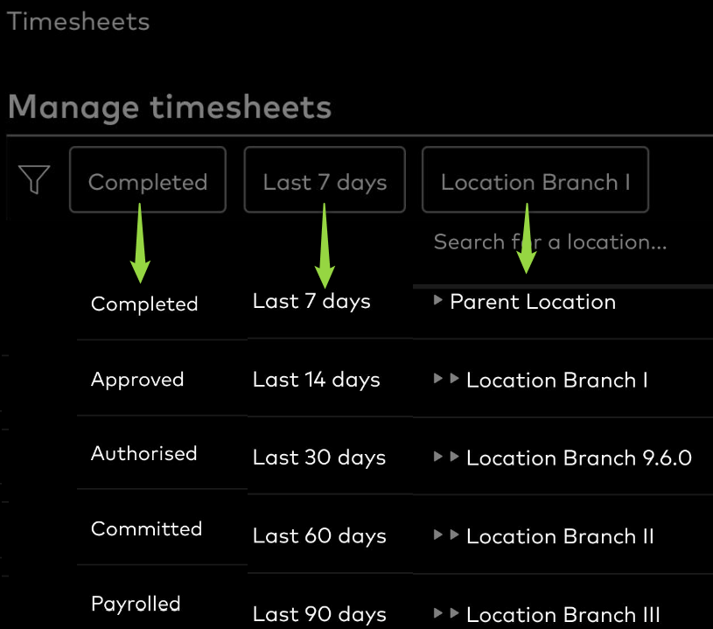The image size is (713, 629).
Task: Click the Search for a location field
Action: (x=563, y=242)
